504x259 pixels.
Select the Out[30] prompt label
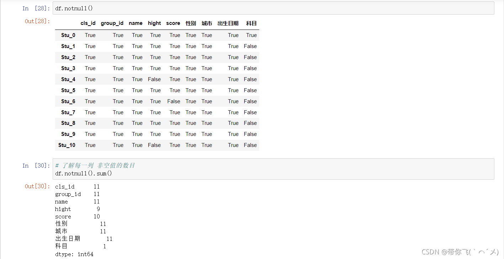point(37,186)
